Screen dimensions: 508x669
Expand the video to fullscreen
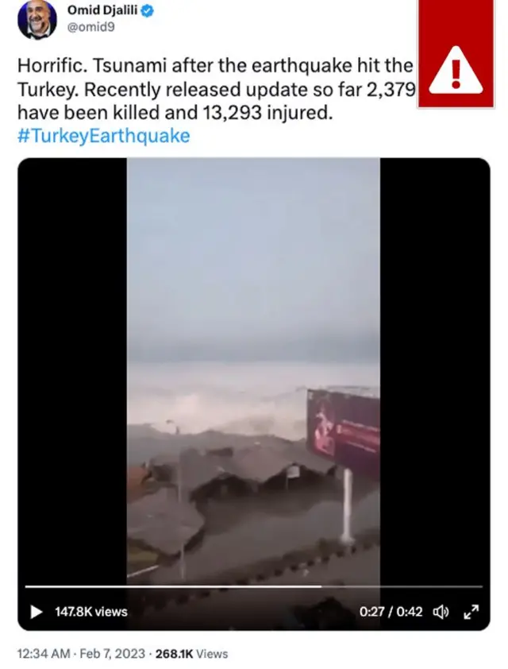(x=471, y=612)
